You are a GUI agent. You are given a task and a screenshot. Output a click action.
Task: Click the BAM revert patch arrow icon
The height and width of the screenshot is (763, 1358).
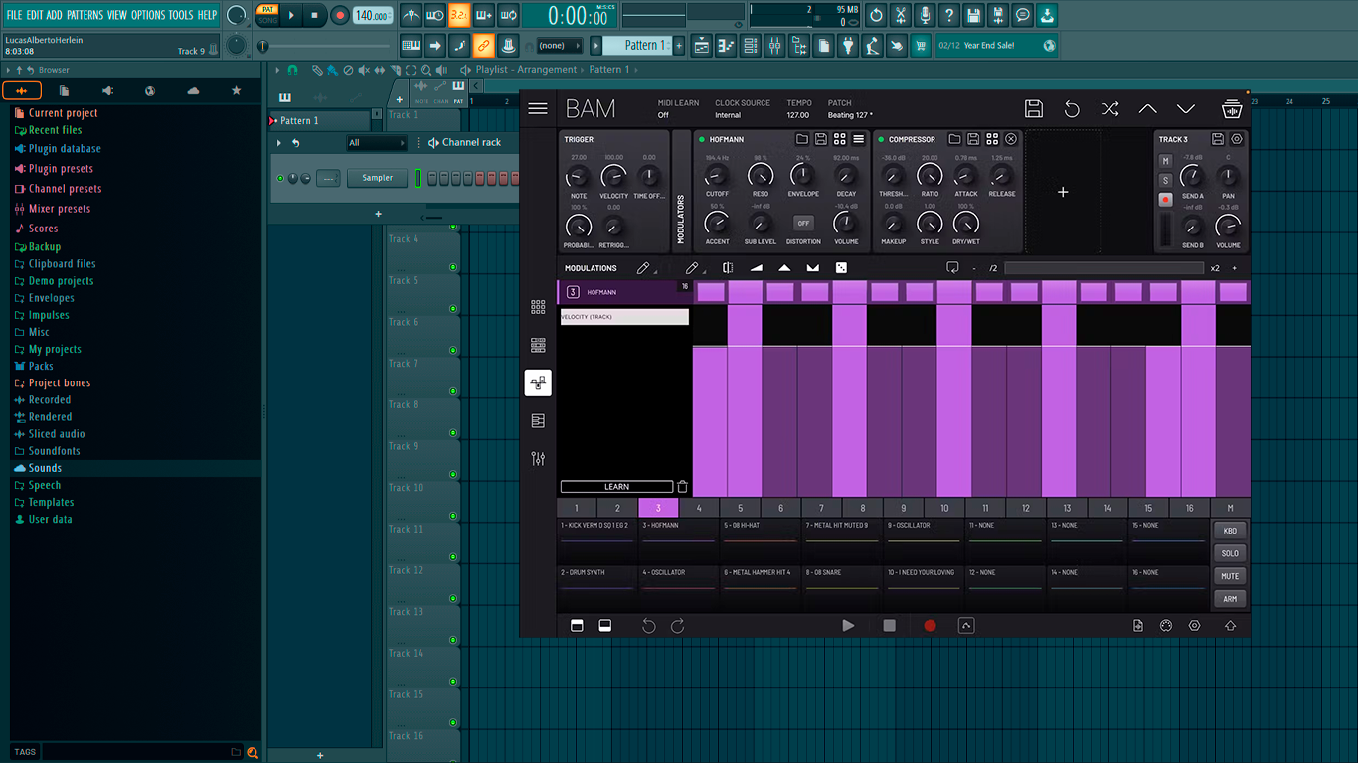coord(1072,108)
